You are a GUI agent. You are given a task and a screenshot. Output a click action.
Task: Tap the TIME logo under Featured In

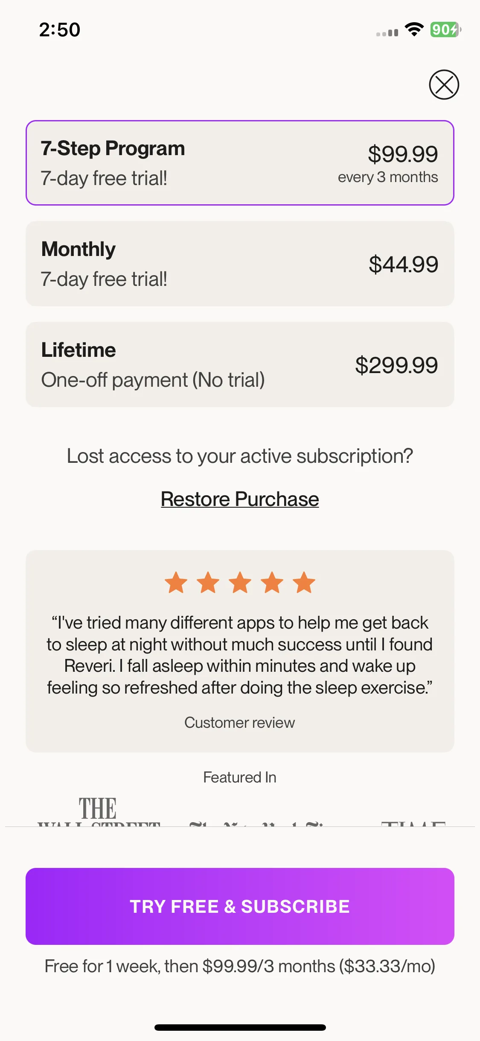[x=413, y=823]
